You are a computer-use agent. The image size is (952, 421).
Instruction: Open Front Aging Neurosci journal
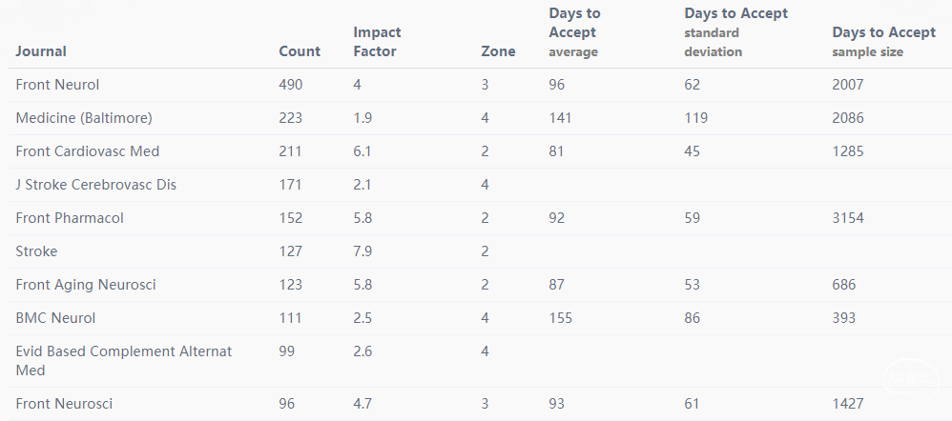86,285
